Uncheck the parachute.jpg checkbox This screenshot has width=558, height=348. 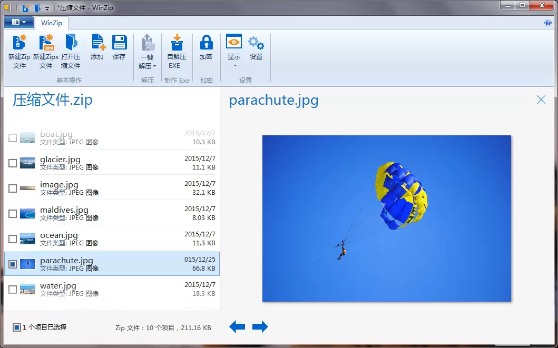tap(13, 264)
